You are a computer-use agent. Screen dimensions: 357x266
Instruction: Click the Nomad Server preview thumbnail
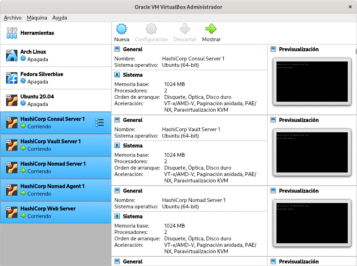312,223
